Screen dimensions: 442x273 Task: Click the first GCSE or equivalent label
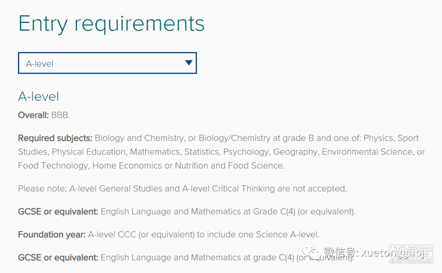click(58, 212)
